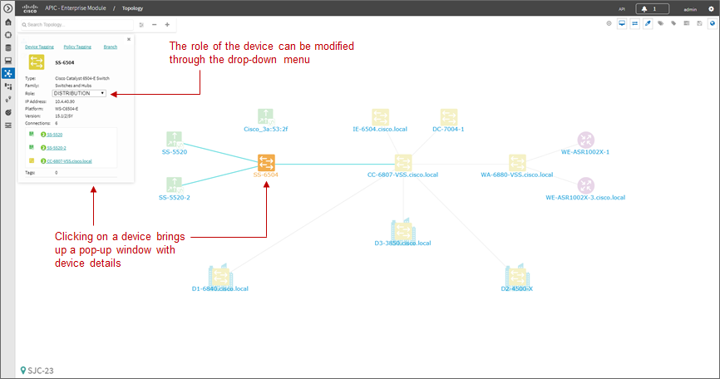Click the Search Topology input field
The height and width of the screenshot is (379, 720).
point(76,25)
